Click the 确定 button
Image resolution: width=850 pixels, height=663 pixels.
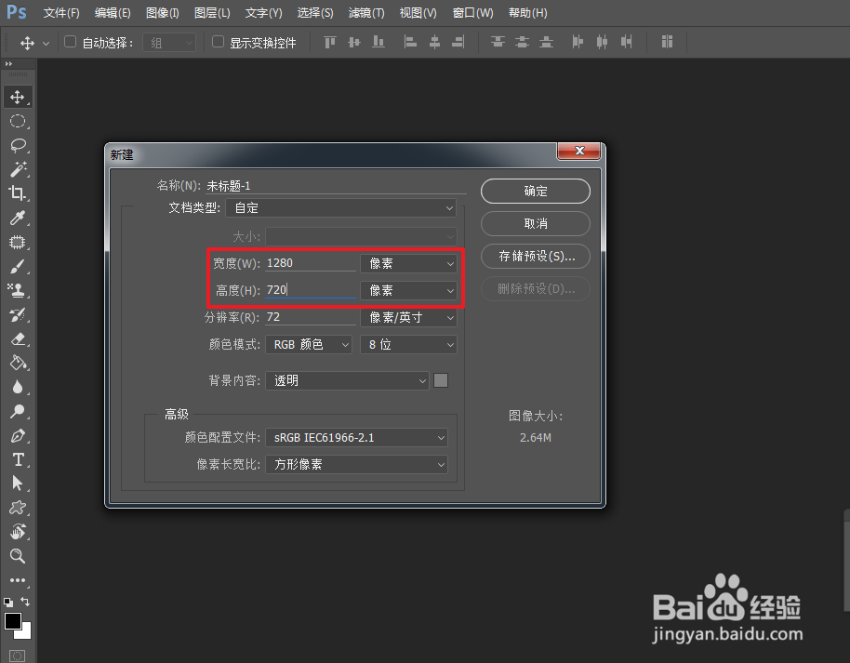535,191
